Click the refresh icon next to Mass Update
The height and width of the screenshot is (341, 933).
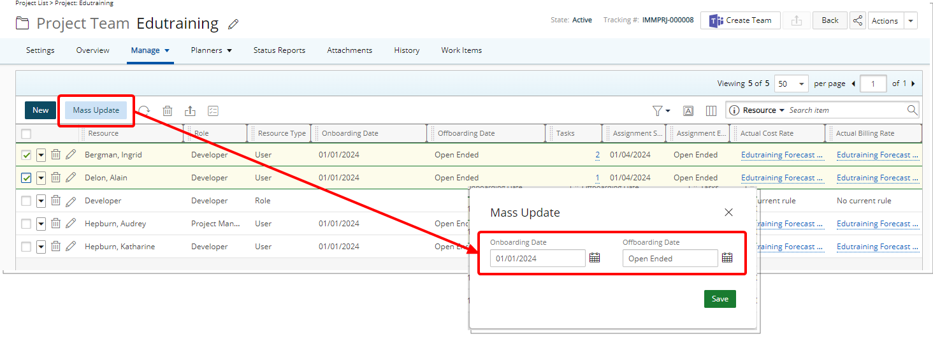click(145, 110)
